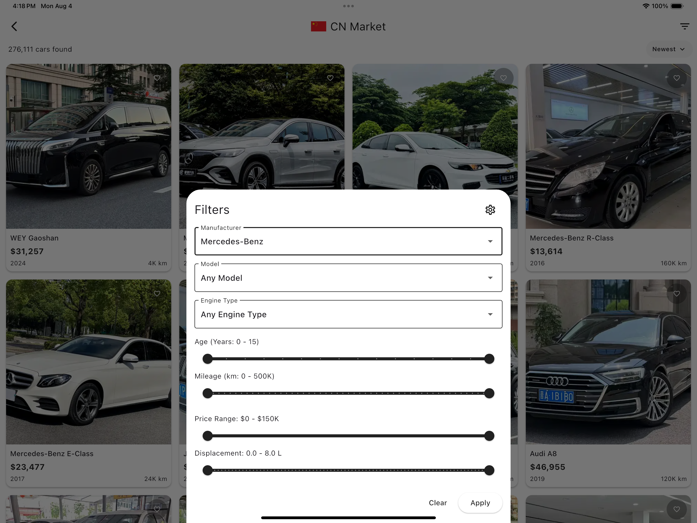The height and width of the screenshot is (523, 697).
Task: Open the WEY Gaoshan car photo
Action: click(x=89, y=146)
